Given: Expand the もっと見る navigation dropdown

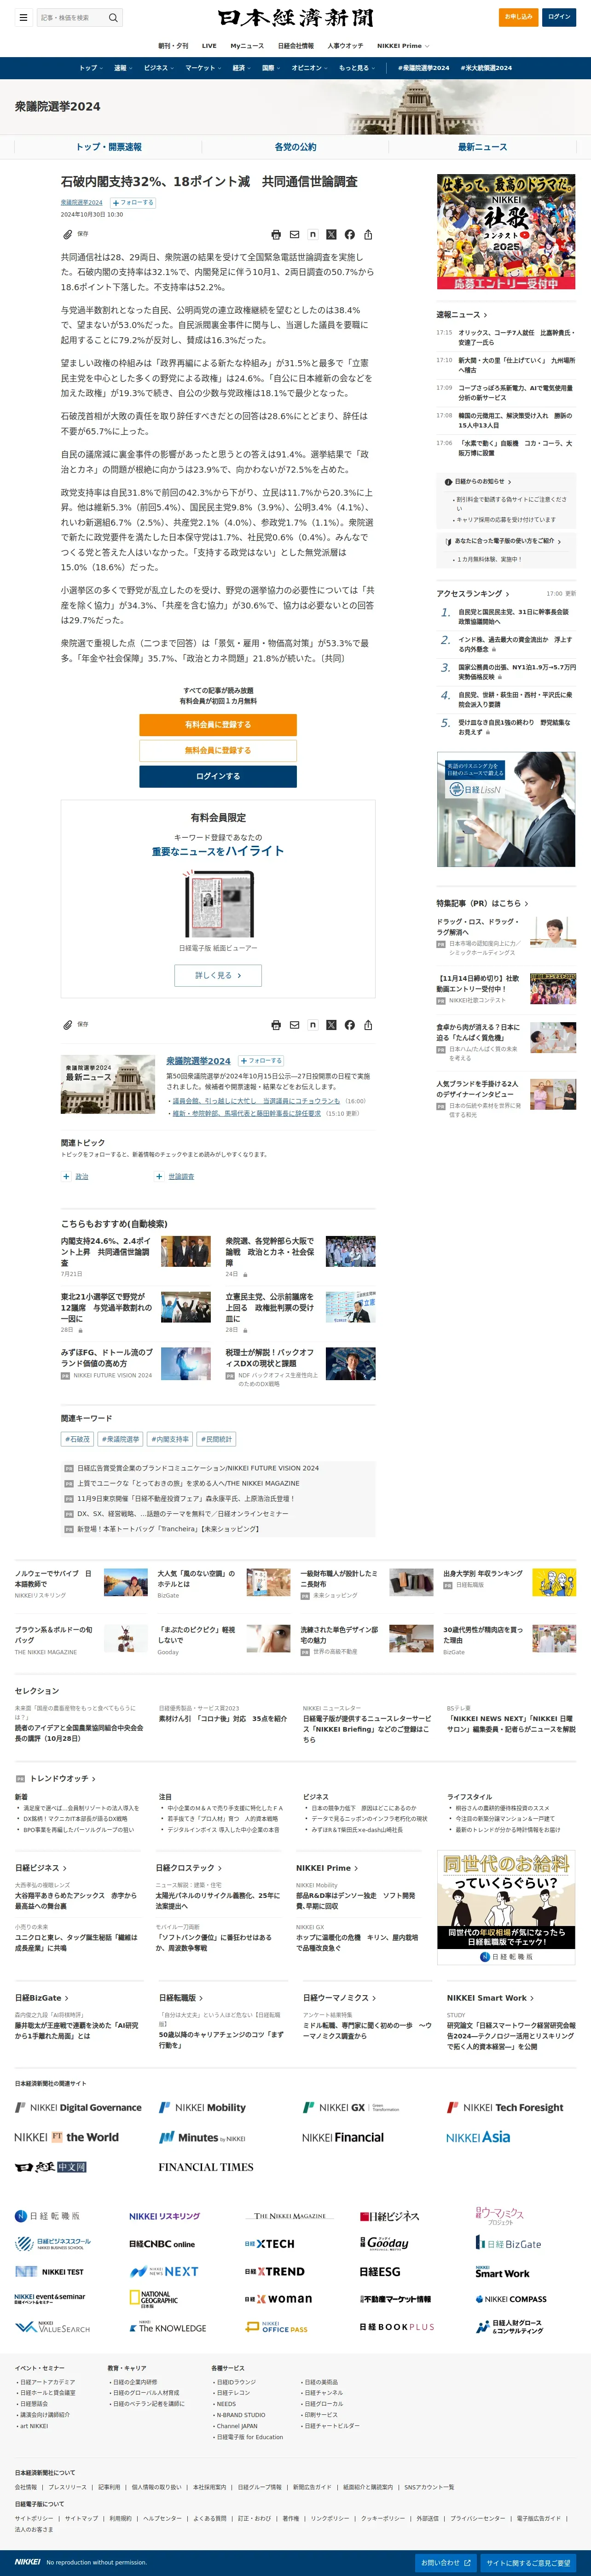Looking at the screenshot, I should click(357, 68).
